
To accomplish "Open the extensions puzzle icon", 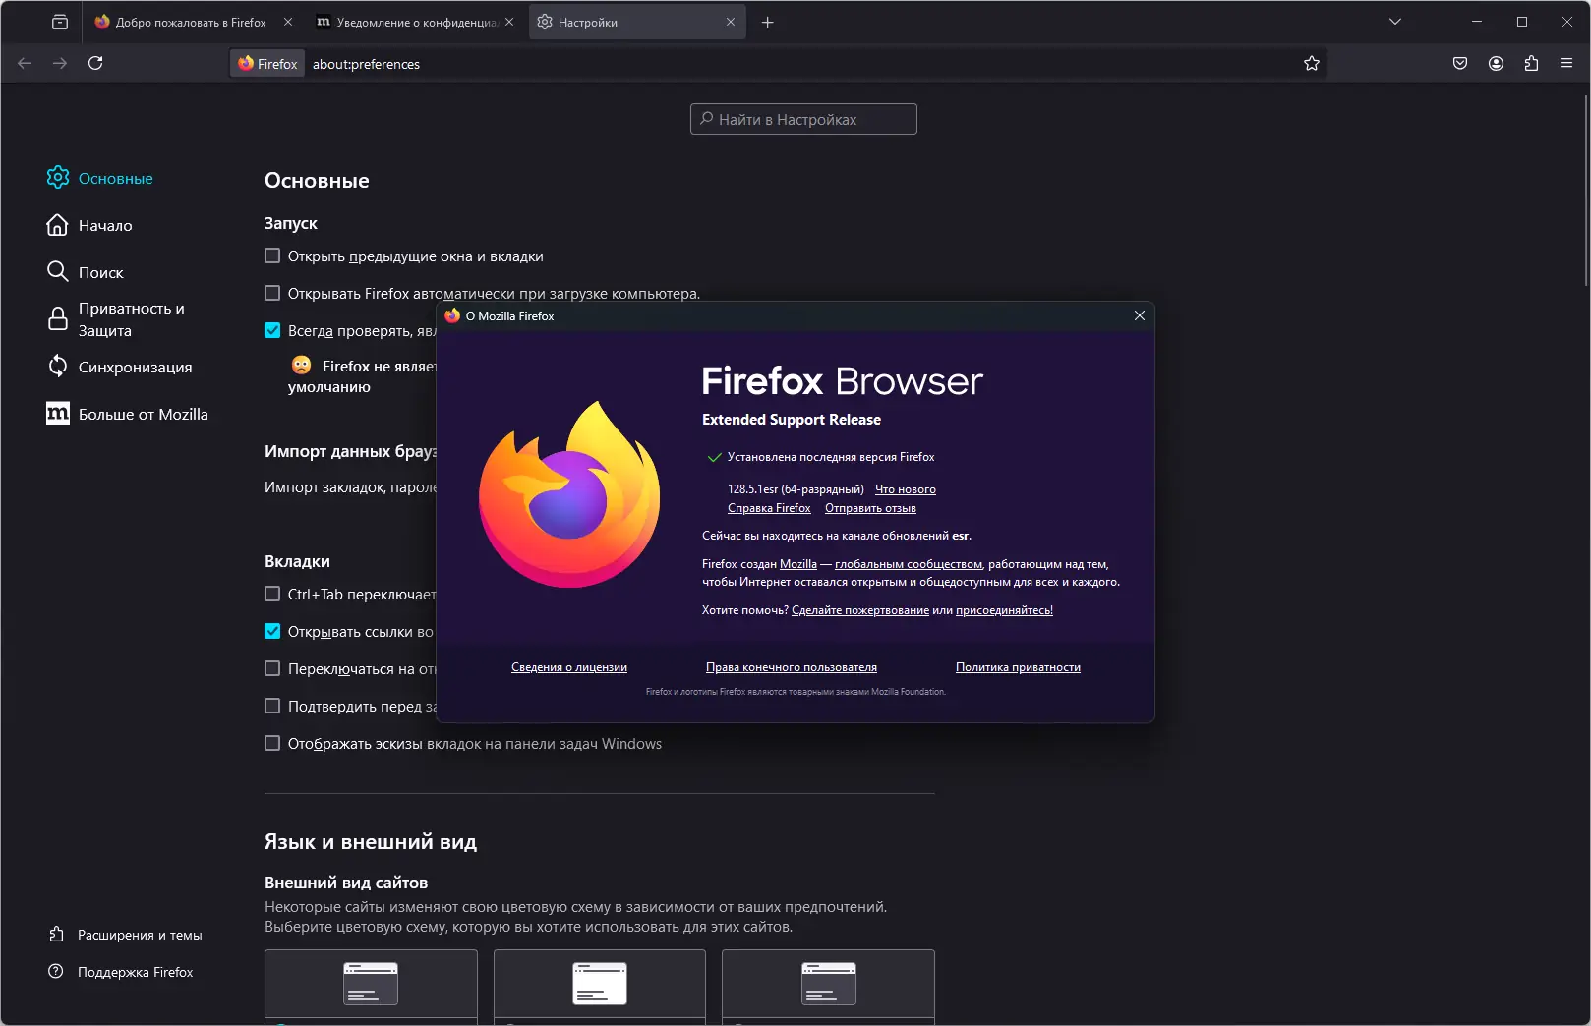I will click(x=1531, y=63).
